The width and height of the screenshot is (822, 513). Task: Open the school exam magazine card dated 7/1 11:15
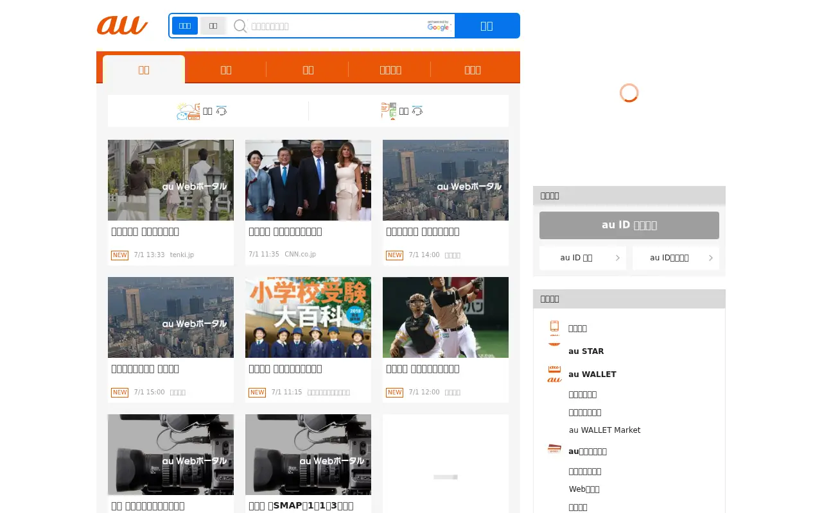tap(308, 340)
